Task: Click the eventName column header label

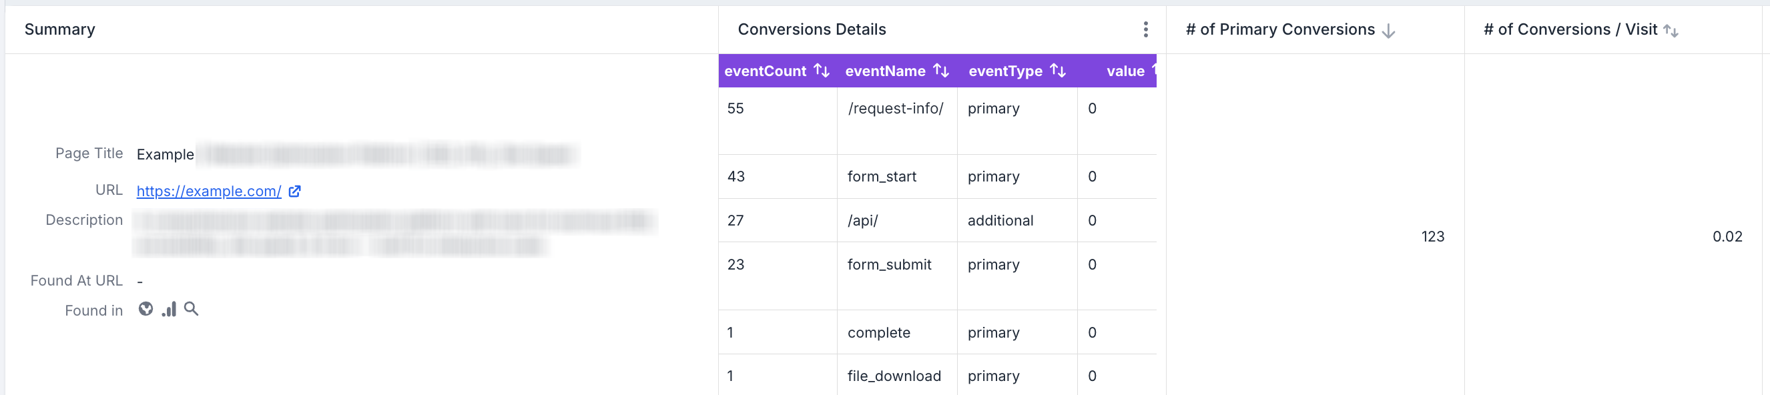Action: coord(885,71)
